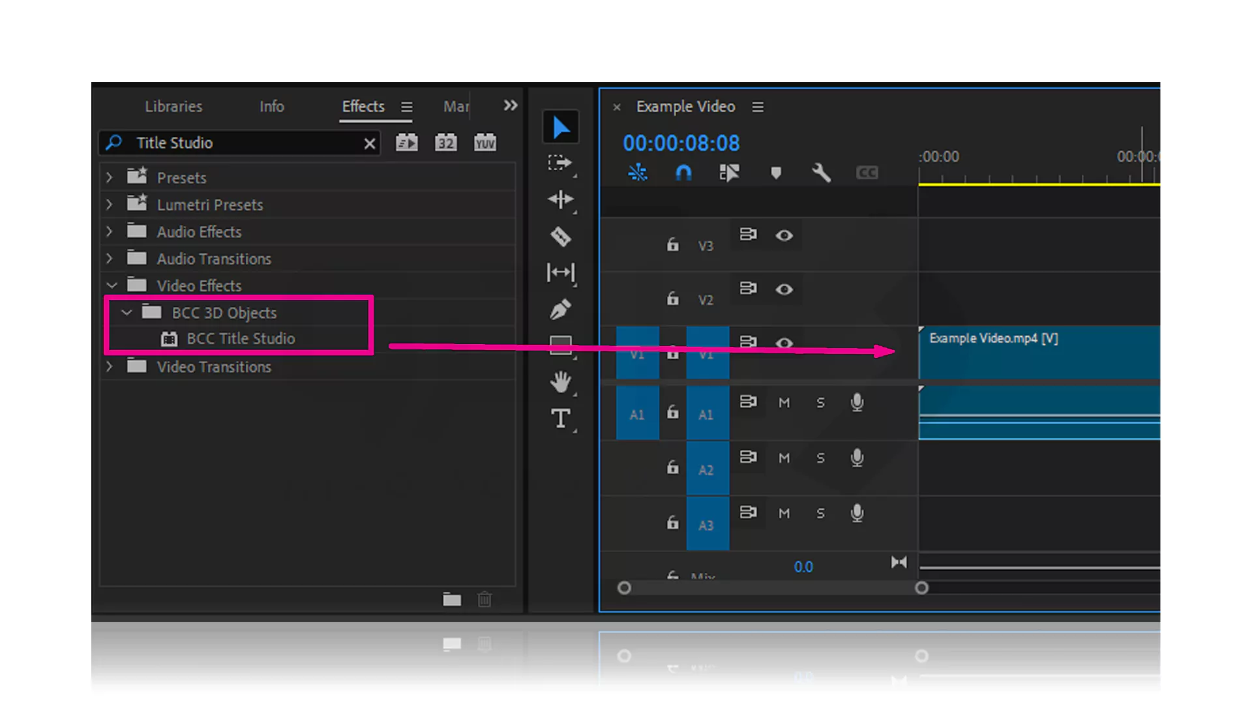Toggle sync lock for V2 track
1252x704 pixels.
[748, 288]
